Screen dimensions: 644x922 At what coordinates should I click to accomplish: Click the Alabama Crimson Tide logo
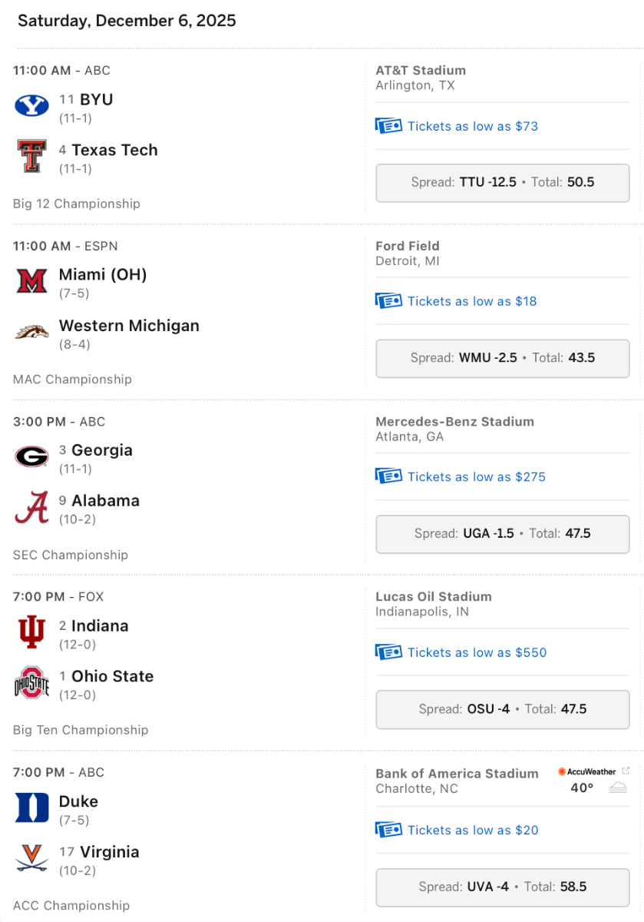point(31,507)
